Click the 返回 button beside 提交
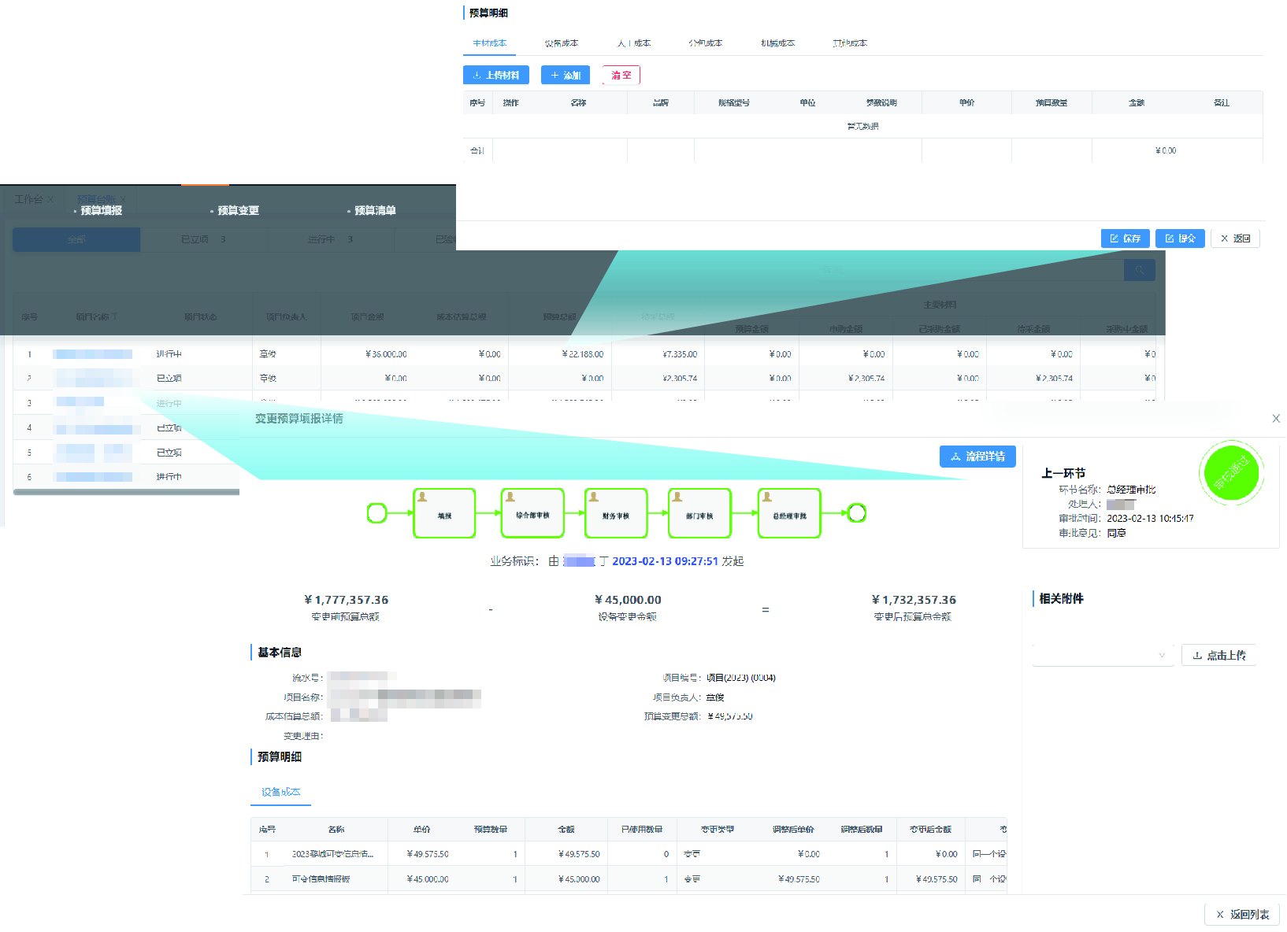The image size is (1287, 932). [1234, 239]
